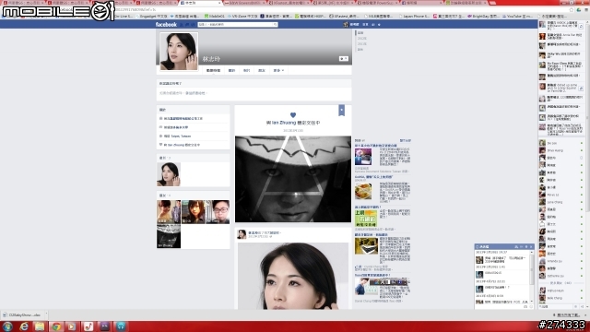Open the settings gear in blue bar

tap(379, 25)
